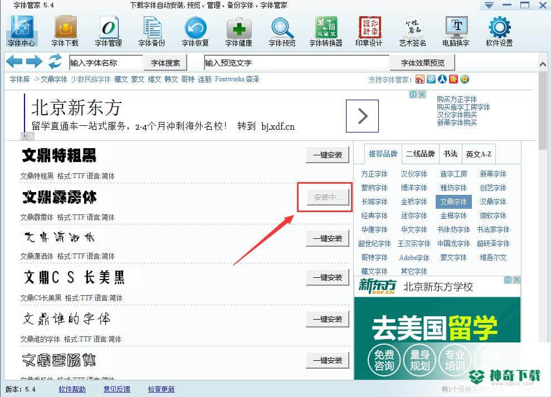The height and width of the screenshot is (397, 551).
Task: Open the 字体库 breadcrumb link
Action: pyautogui.click(x=19, y=80)
